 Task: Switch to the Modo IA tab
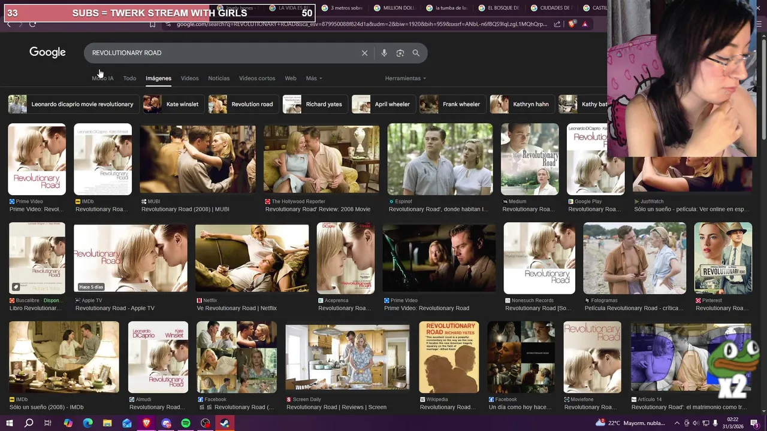[102, 78]
